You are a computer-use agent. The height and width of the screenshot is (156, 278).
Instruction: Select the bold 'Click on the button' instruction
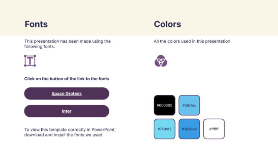coord(67,79)
